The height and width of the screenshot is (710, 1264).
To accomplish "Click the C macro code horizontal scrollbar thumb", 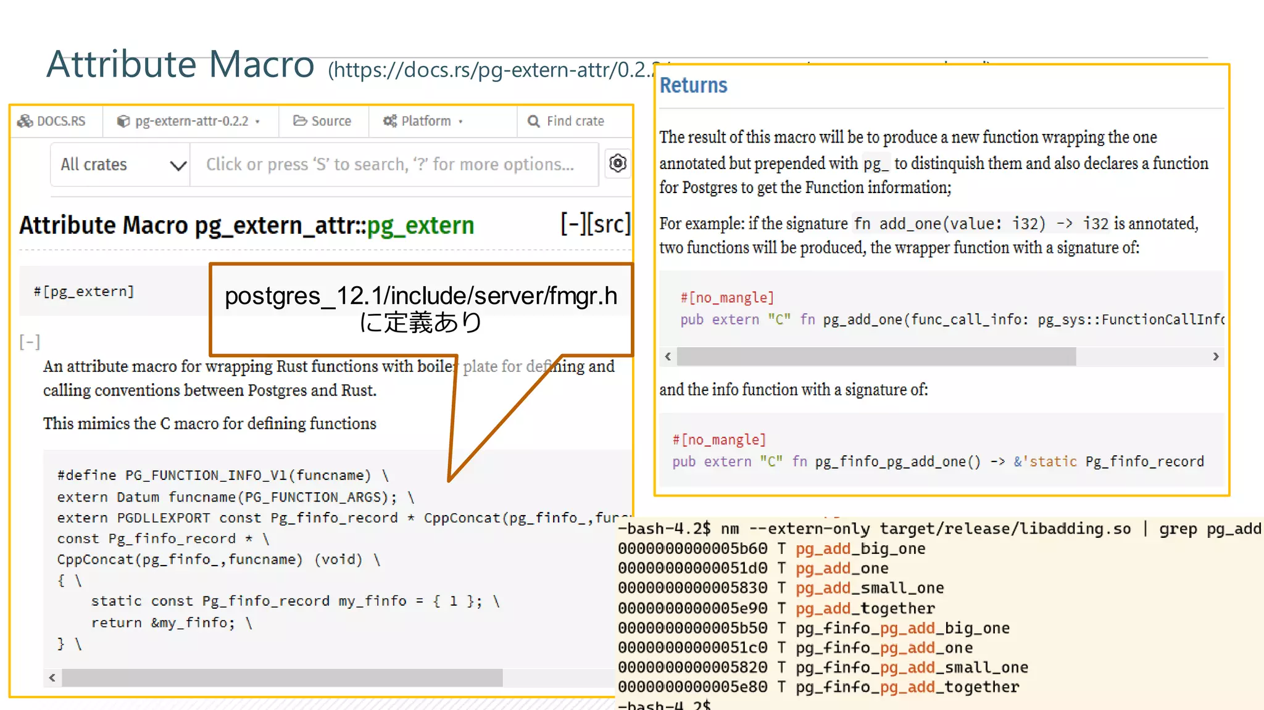I will 283,678.
